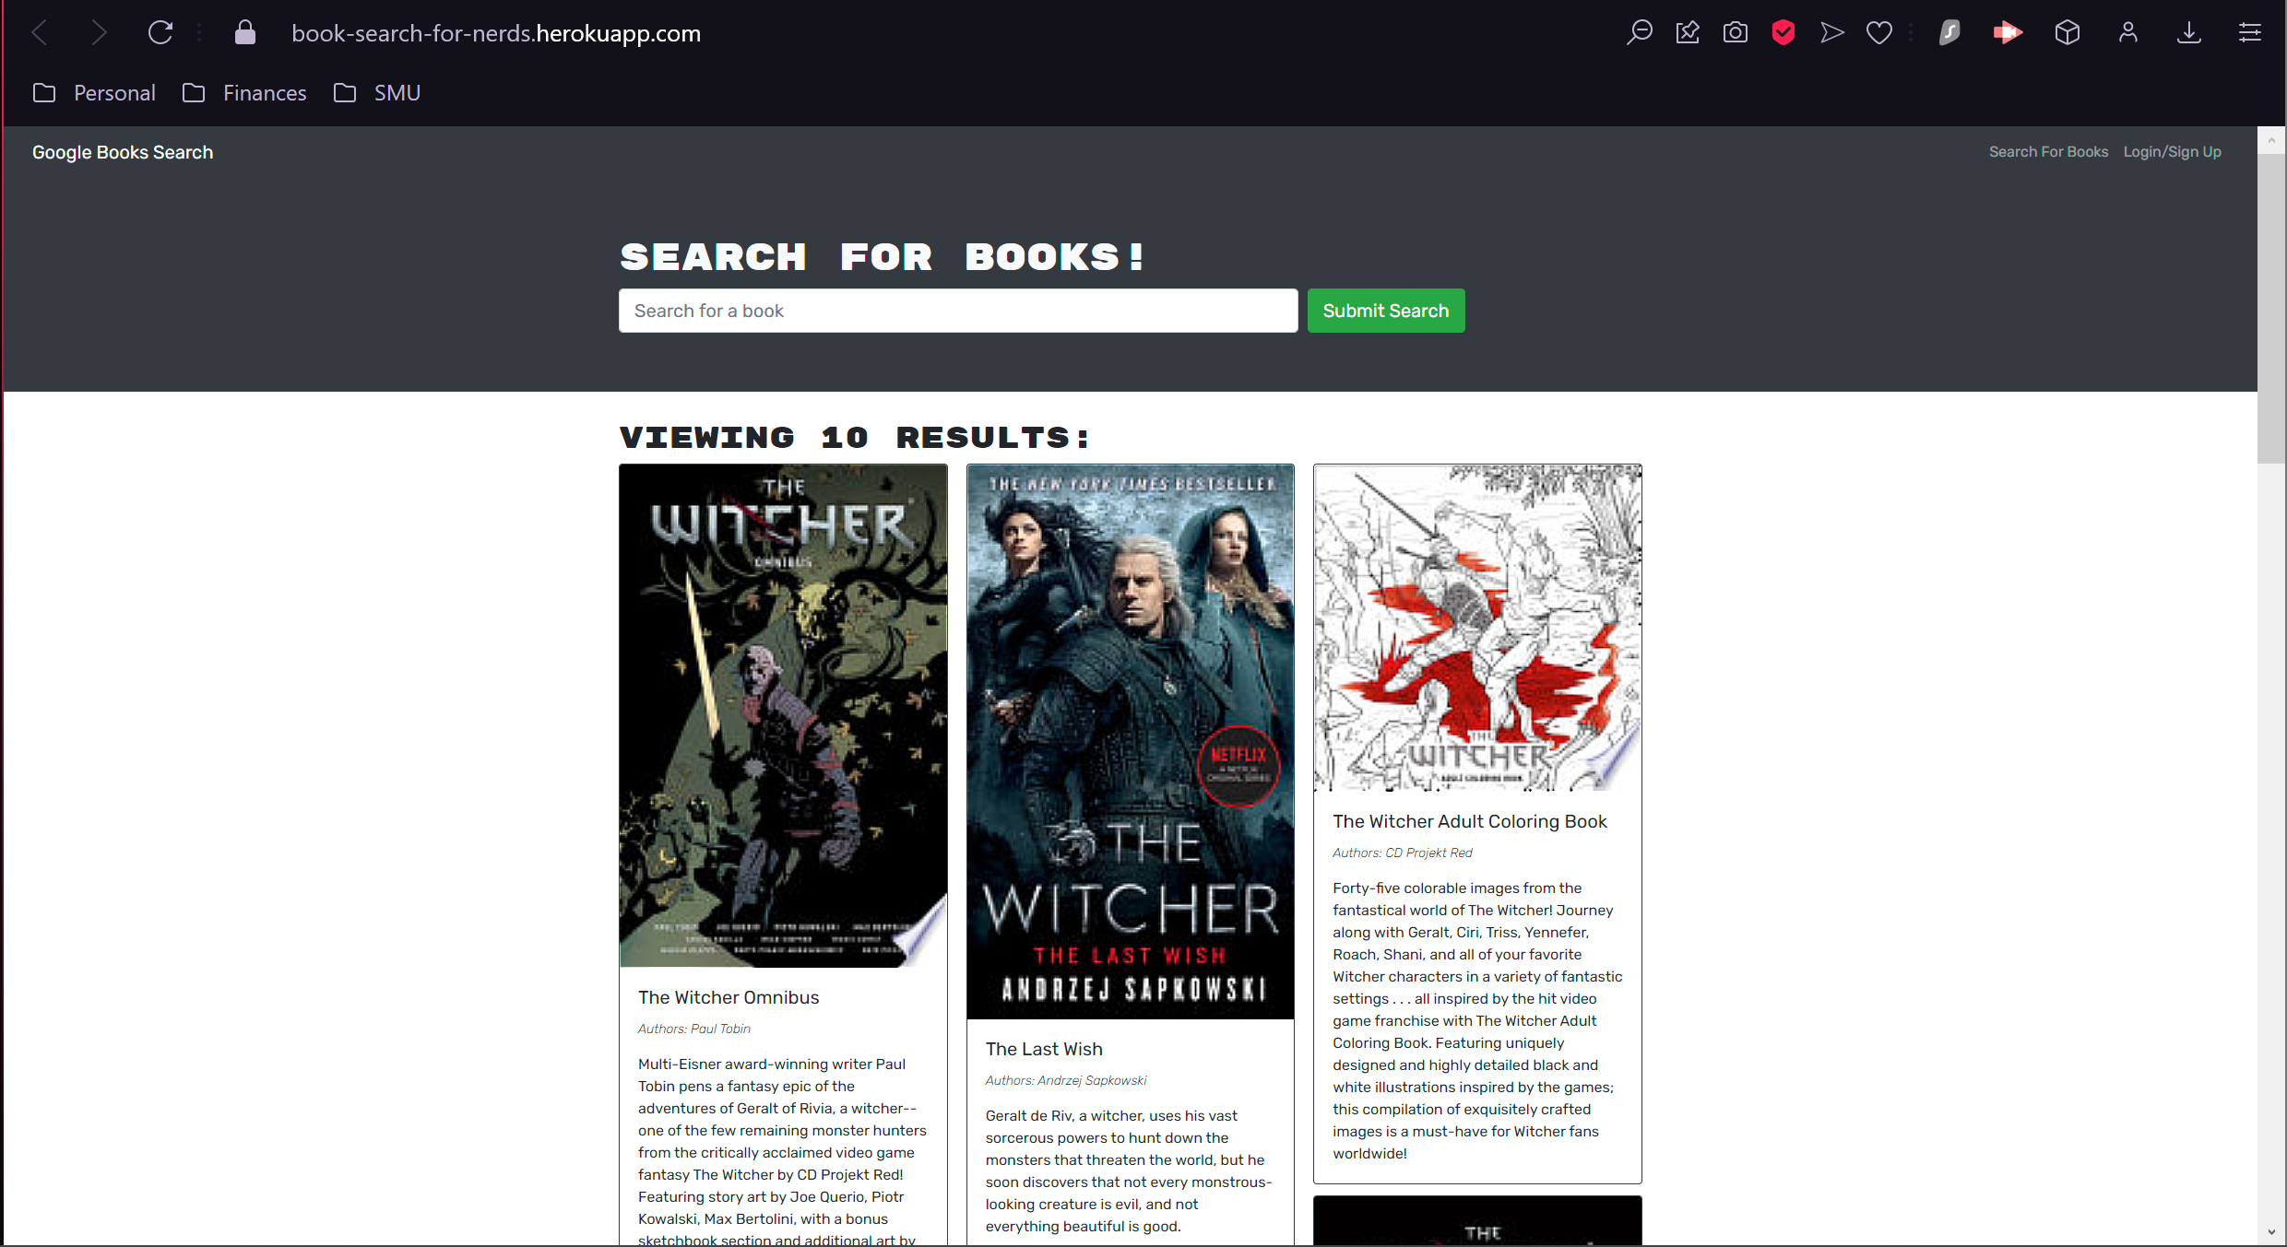The image size is (2287, 1247).
Task: Click the title text 'The Witcher Omnibus'
Action: coord(729,997)
